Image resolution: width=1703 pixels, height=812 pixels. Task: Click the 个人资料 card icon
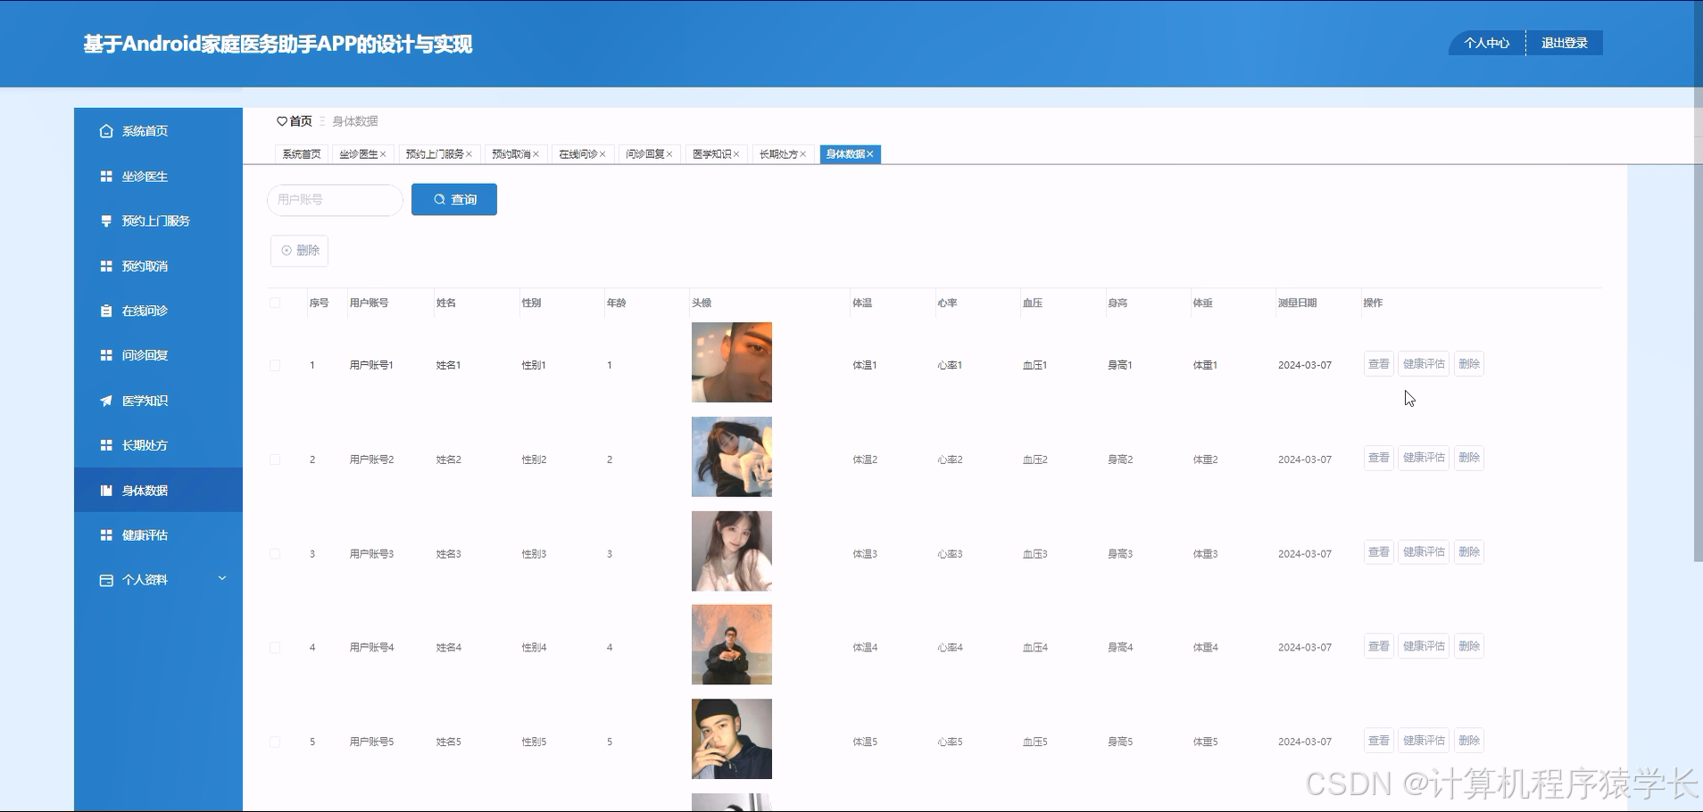tap(106, 580)
